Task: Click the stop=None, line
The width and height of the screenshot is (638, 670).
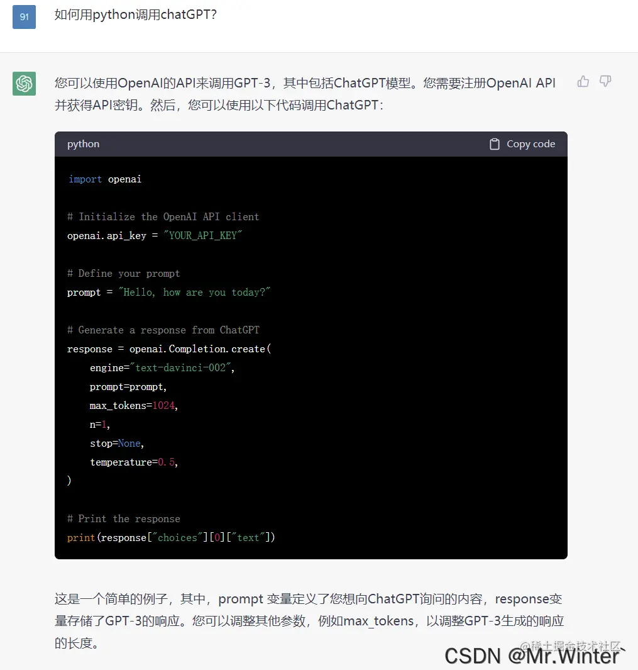Action: pyautogui.click(x=117, y=443)
